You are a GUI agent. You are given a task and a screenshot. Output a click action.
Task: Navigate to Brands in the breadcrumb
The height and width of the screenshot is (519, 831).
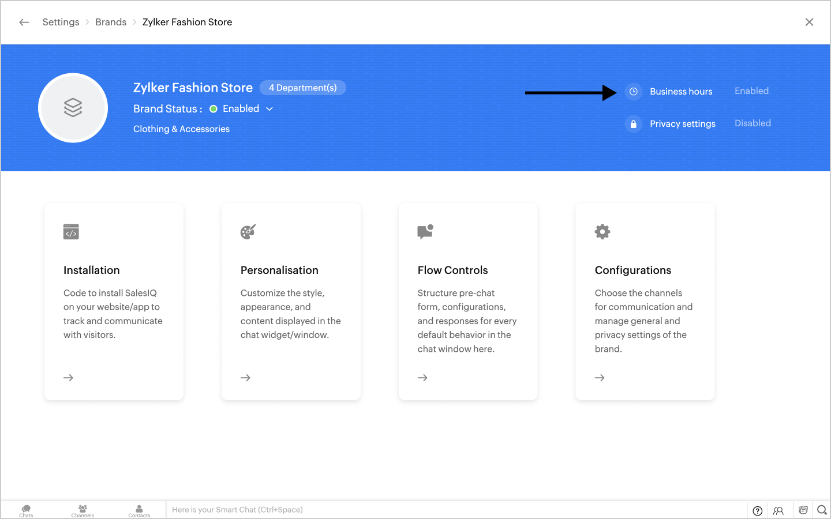point(111,22)
